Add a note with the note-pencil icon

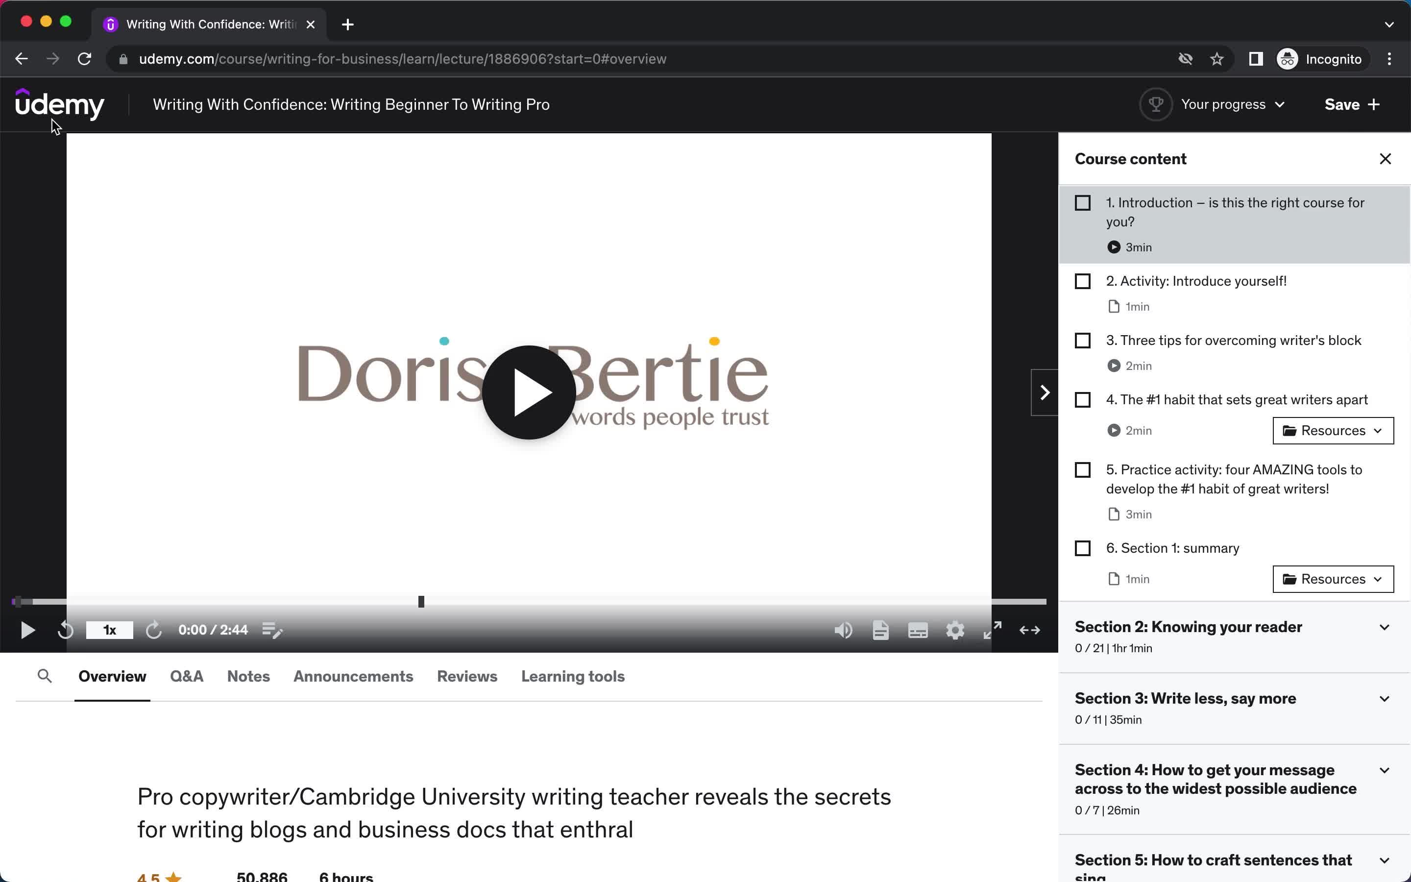[x=272, y=630]
